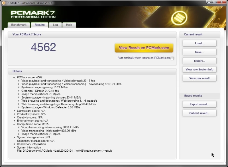The image size is (228, 167).
Task: Expand the Productivity score: N/A node
Action: [x=14, y=114]
